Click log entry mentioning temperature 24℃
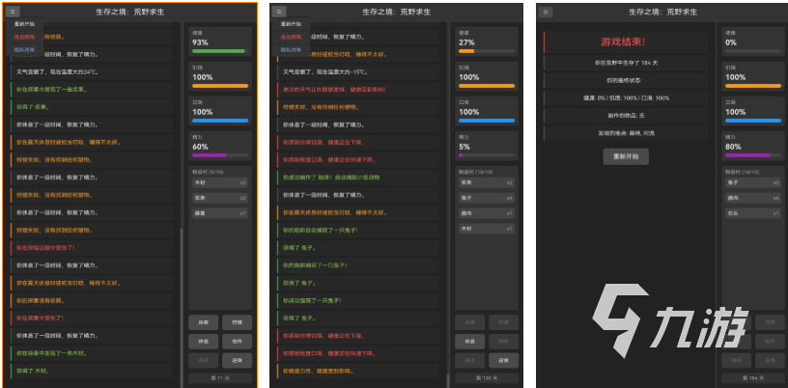 [92, 71]
